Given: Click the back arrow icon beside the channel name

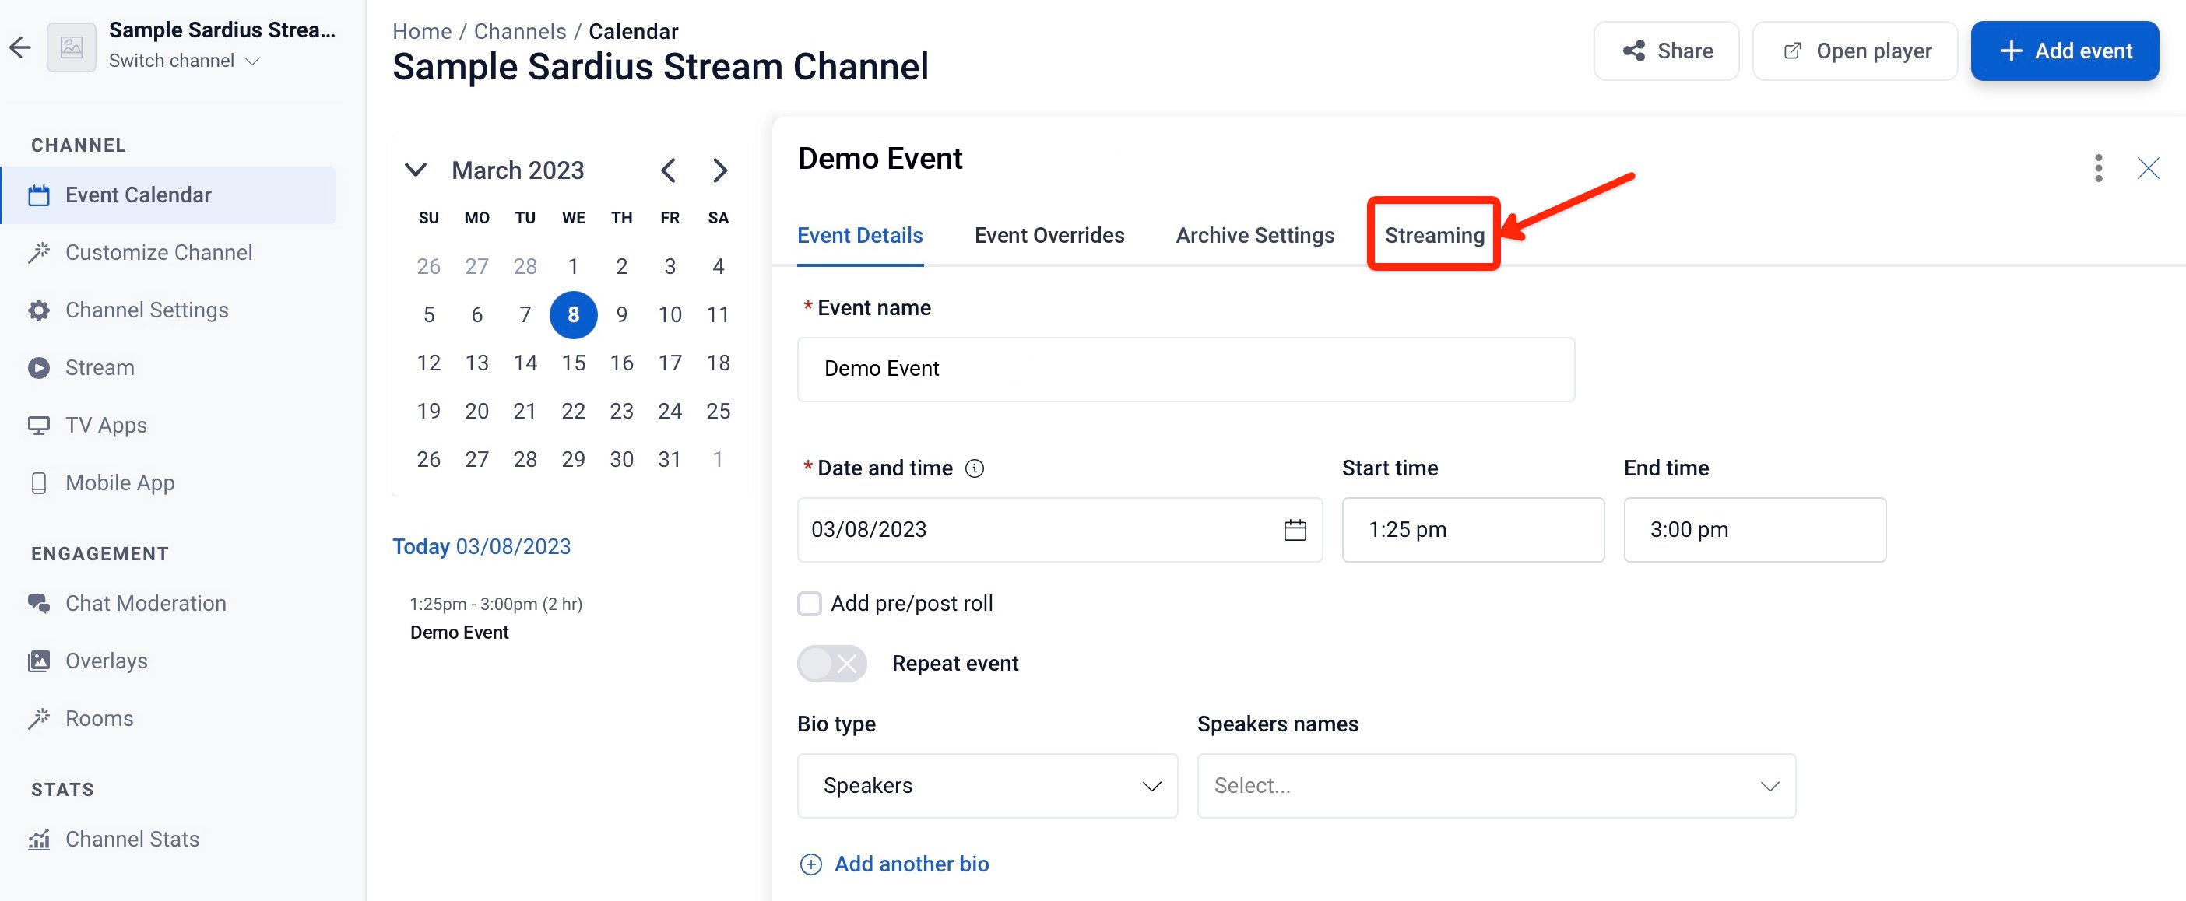Looking at the screenshot, I should click(20, 47).
